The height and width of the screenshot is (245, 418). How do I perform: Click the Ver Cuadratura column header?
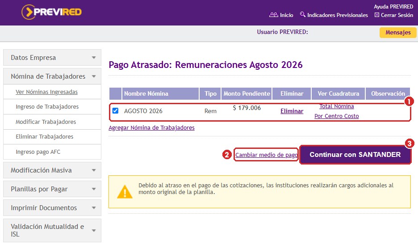[x=339, y=94]
